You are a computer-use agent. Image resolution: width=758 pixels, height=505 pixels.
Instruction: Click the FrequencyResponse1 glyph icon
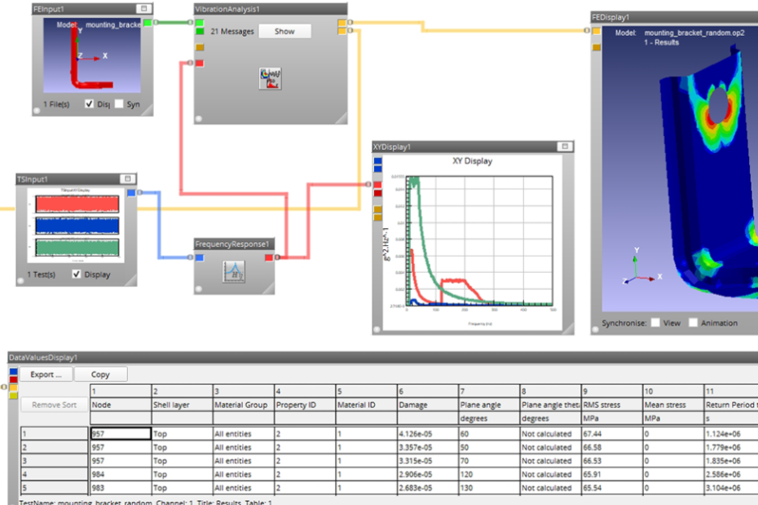click(x=233, y=271)
